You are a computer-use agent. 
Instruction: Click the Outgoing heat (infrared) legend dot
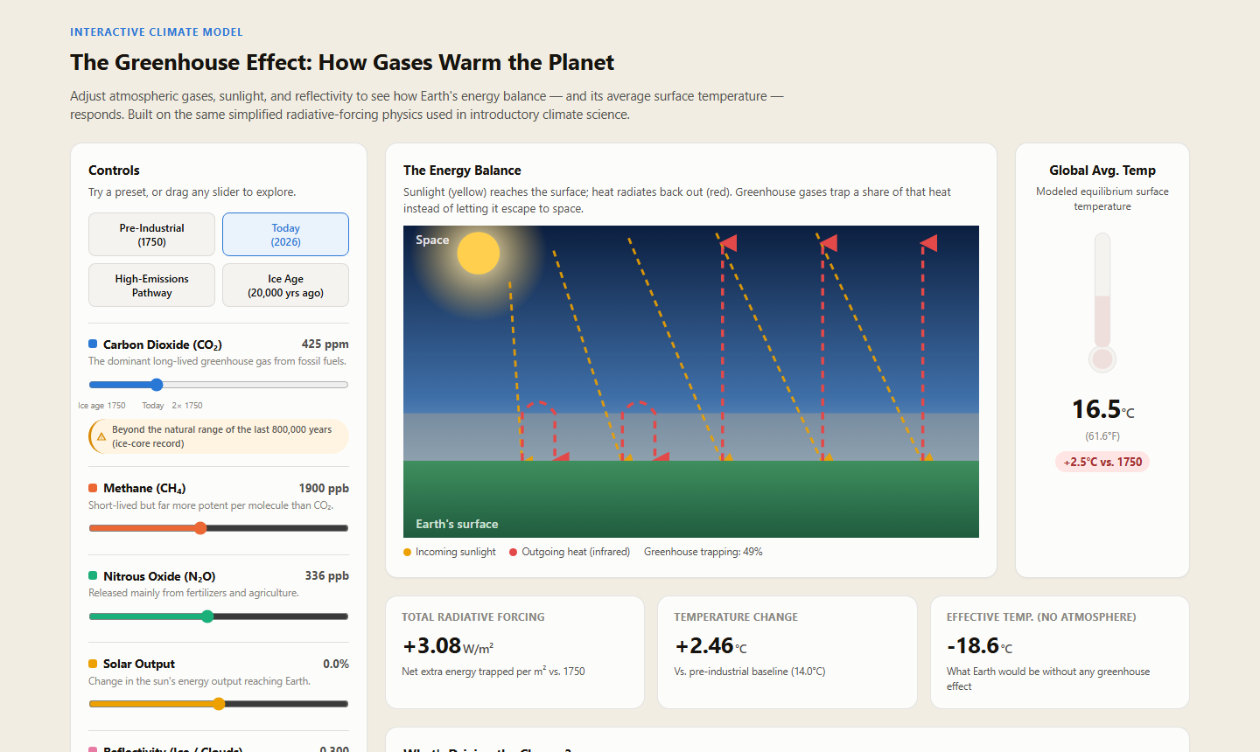(514, 552)
